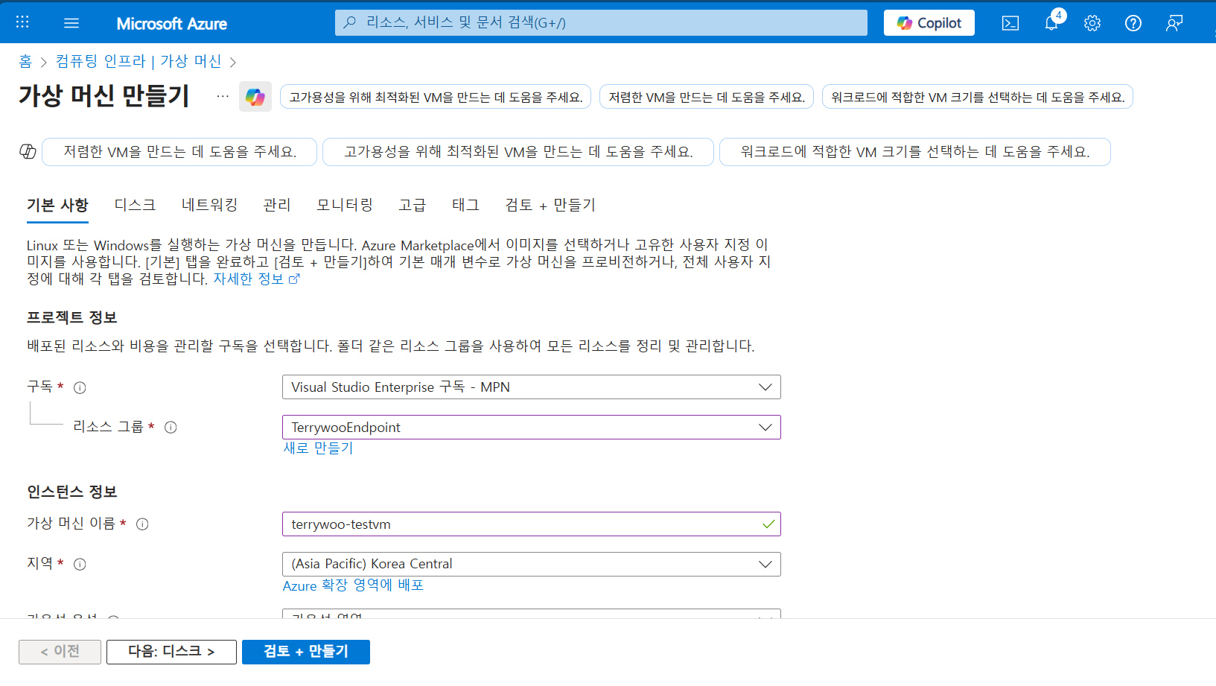Open Azure 확장 영역에 배포 link
The height and width of the screenshot is (686, 1216).
point(353,585)
